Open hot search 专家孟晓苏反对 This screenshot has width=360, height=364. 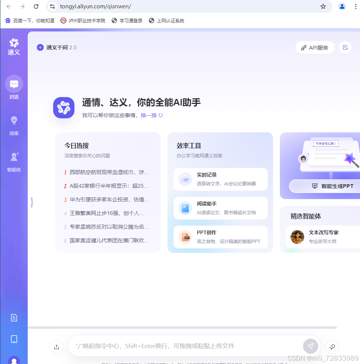(107, 227)
